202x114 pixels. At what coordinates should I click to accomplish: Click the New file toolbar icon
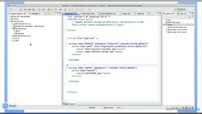pos(10,9)
